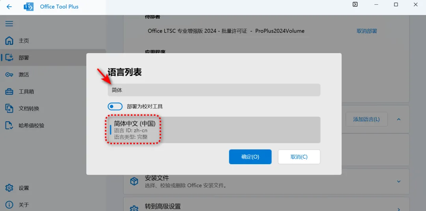This screenshot has width=426, height=211.
Task: Click 选择、校验或删除 Office 安装文件 description
Action: click(x=185, y=186)
